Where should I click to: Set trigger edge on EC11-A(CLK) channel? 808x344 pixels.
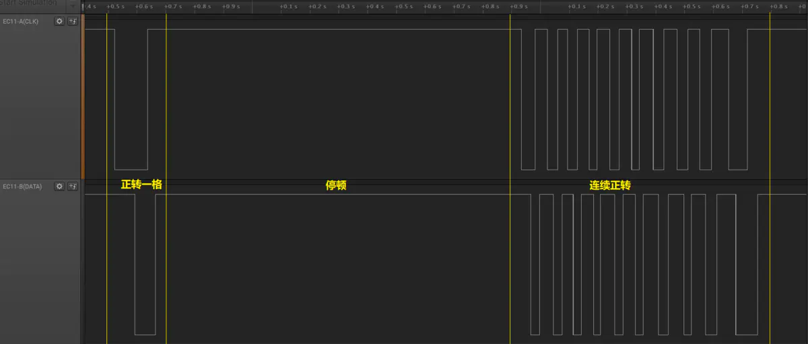pos(73,21)
